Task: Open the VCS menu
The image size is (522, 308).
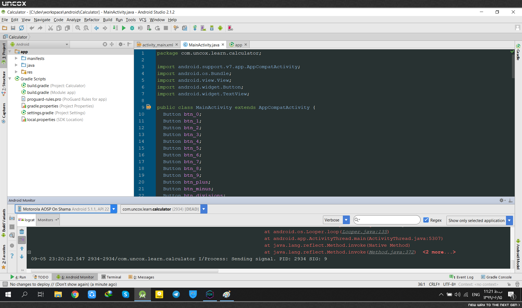Action: click(142, 20)
